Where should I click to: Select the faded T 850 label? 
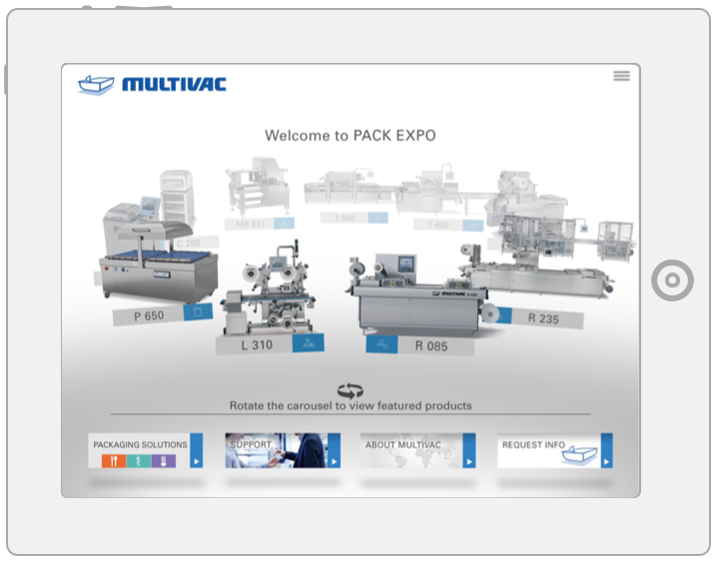[x=345, y=218]
